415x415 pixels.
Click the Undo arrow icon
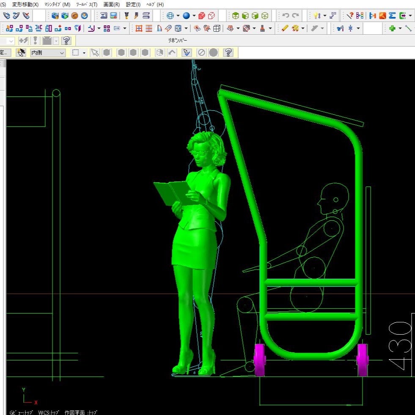point(286,16)
